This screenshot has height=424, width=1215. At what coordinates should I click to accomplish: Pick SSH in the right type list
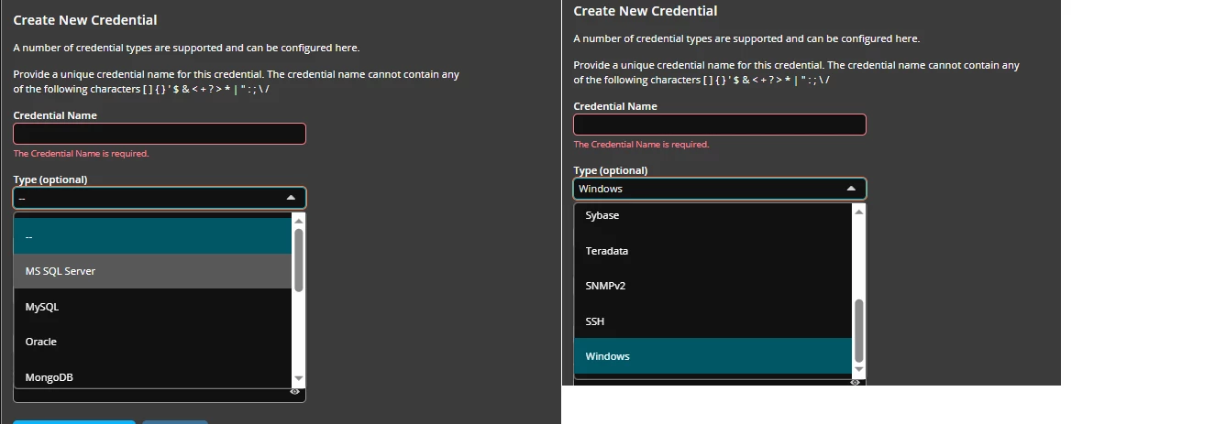click(712, 321)
